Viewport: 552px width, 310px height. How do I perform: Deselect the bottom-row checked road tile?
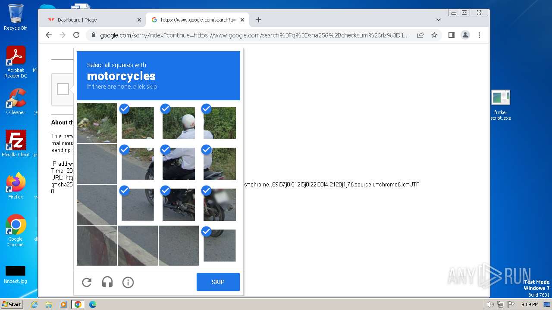point(220,245)
